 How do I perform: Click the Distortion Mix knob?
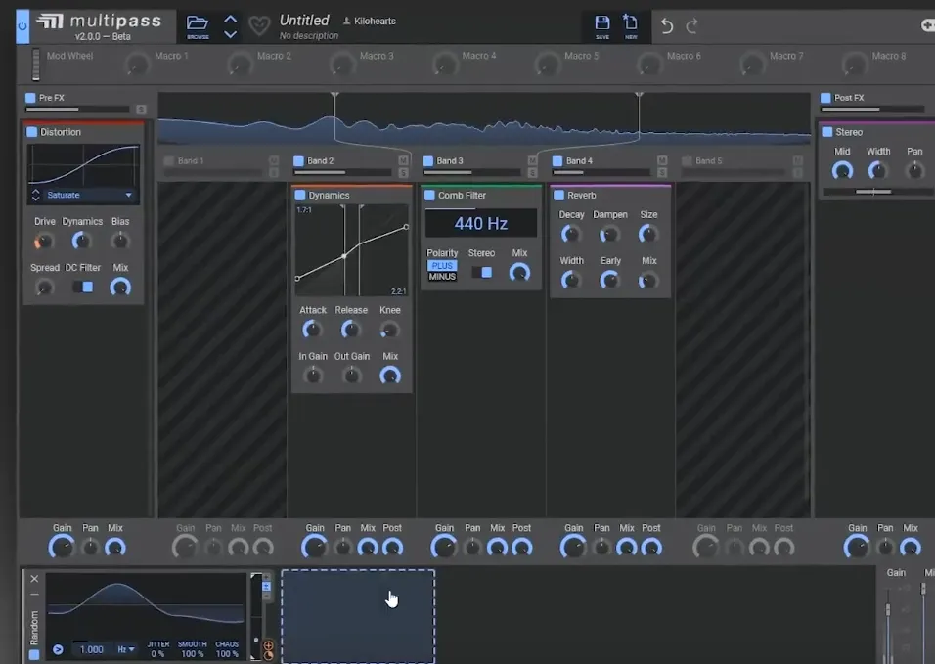[120, 288]
